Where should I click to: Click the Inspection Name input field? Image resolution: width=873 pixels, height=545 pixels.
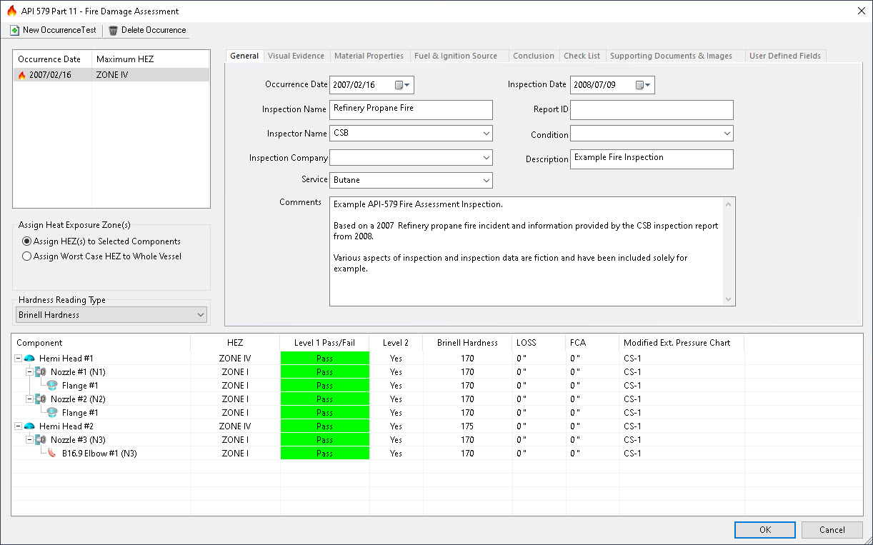click(x=411, y=110)
